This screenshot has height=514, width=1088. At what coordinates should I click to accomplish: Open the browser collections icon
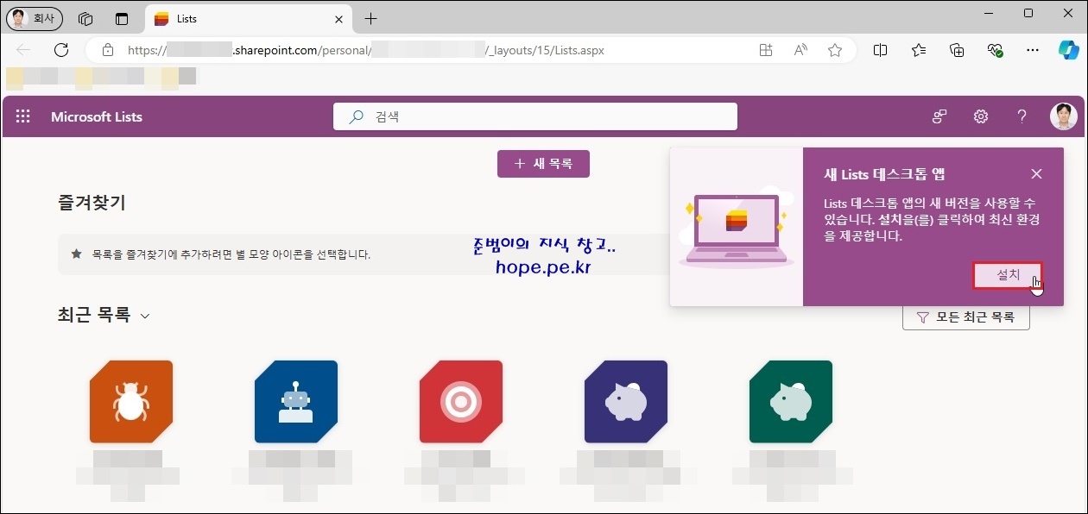[x=957, y=50]
